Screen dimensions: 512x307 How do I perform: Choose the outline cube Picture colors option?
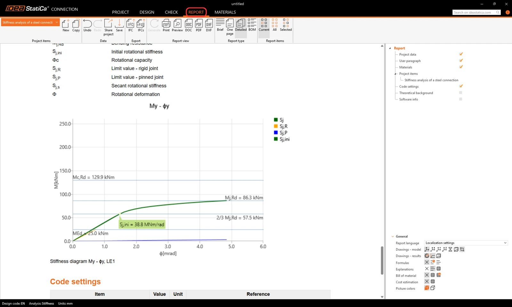[433, 288]
